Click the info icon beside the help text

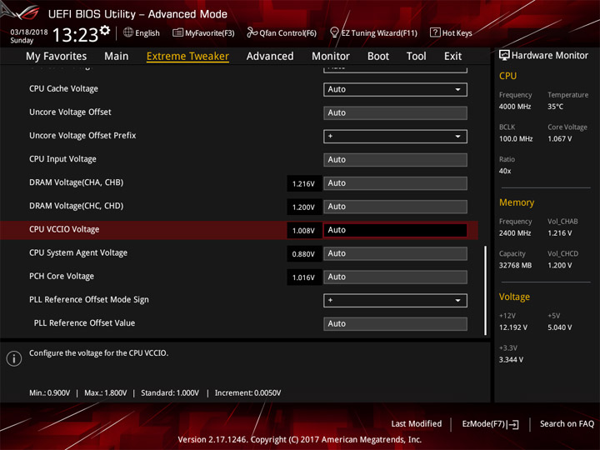[x=14, y=358]
